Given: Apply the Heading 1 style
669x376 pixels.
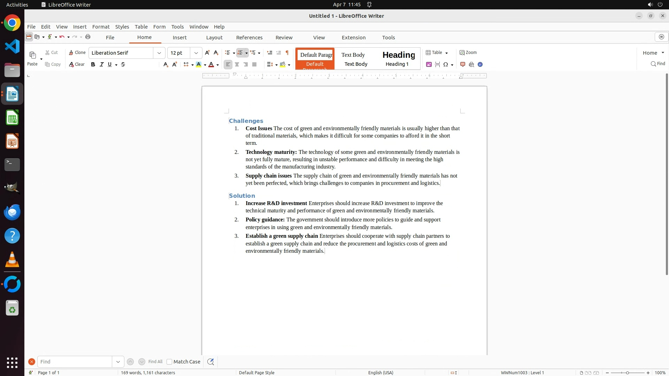Looking at the screenshot, I should 399,58.
